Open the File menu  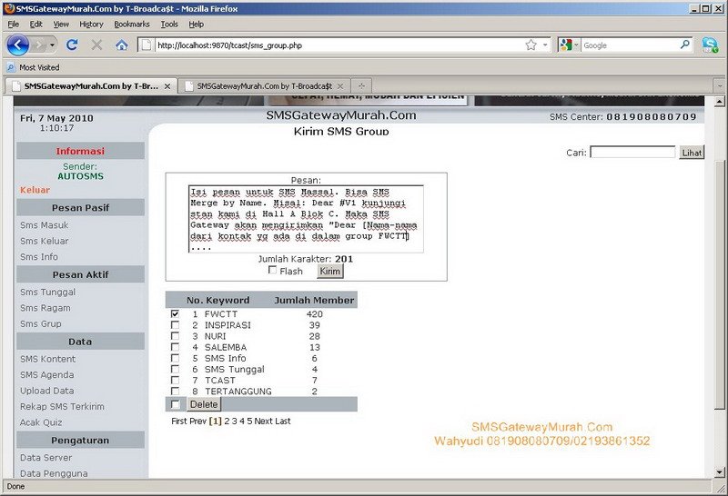pos(14,25)
